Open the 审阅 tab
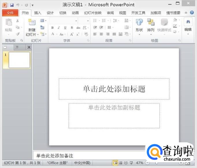197x168 pixels. tap(110, 13)
